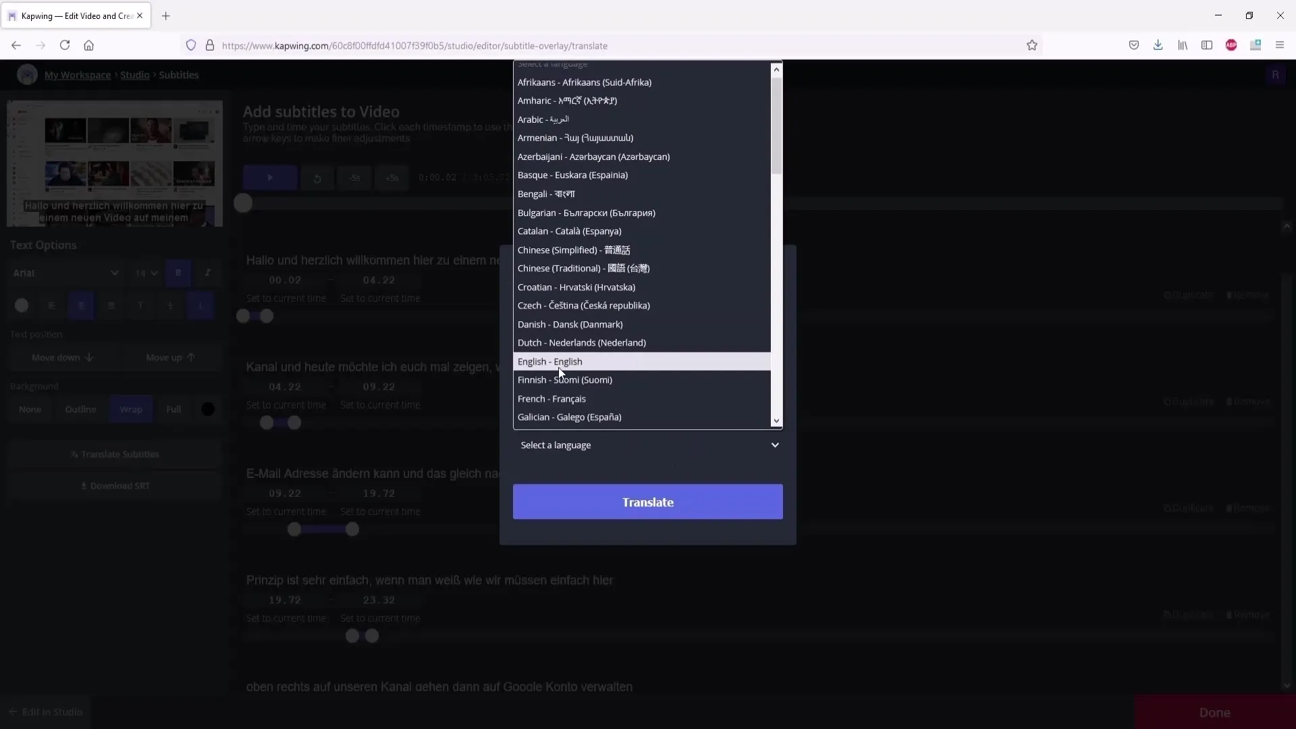1296x729 pixels.
Task: Click the skip back 5 seconds icon
Action: click(354, 177)
